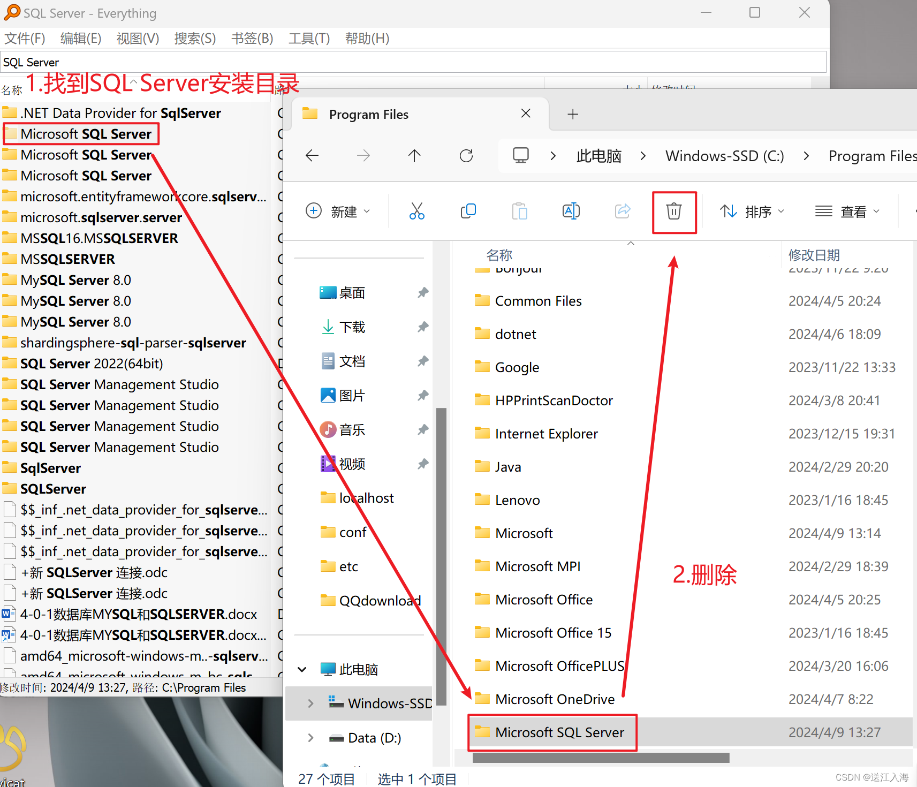Select the HPPrintScanDoctor folder
Image resolution: width=917 pixels, height=787 pixels.
(554, 400)
